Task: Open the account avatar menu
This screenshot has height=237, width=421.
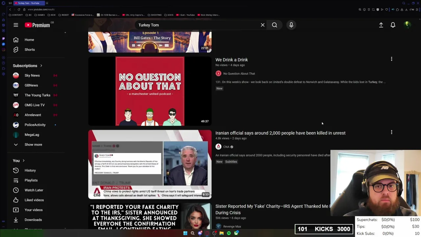Action: coord(407,25)
